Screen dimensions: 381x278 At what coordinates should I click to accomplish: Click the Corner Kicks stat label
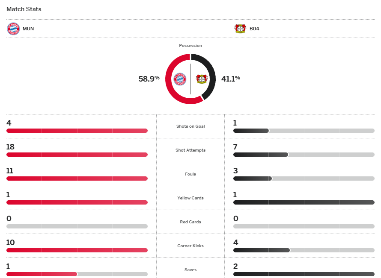[190, 246]
